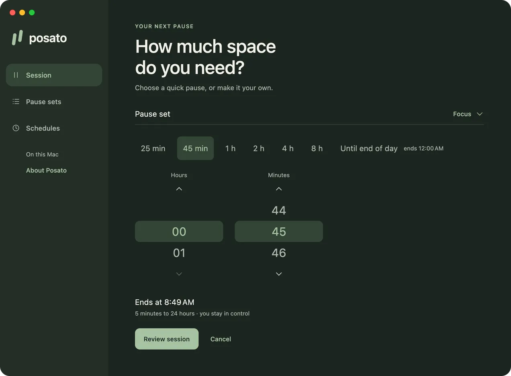Select 01 in the hours picker

(x=179, y=253)
